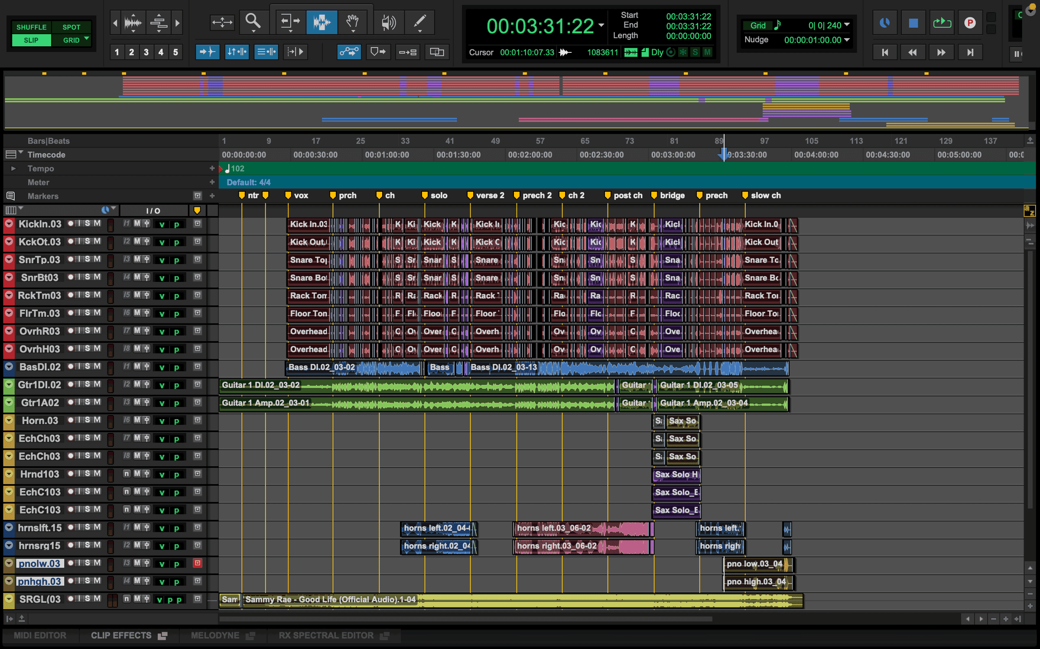Open GRID mode dropdown arrow
Image resolution: width=1040 pixels, height=649 pixels.
(x=87, y=39)
